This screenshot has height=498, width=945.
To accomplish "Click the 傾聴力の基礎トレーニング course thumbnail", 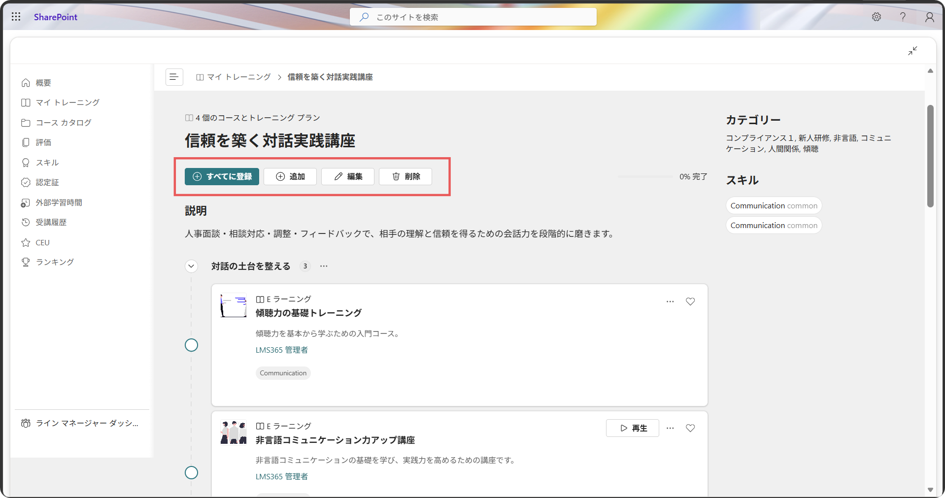I will 234,305.
